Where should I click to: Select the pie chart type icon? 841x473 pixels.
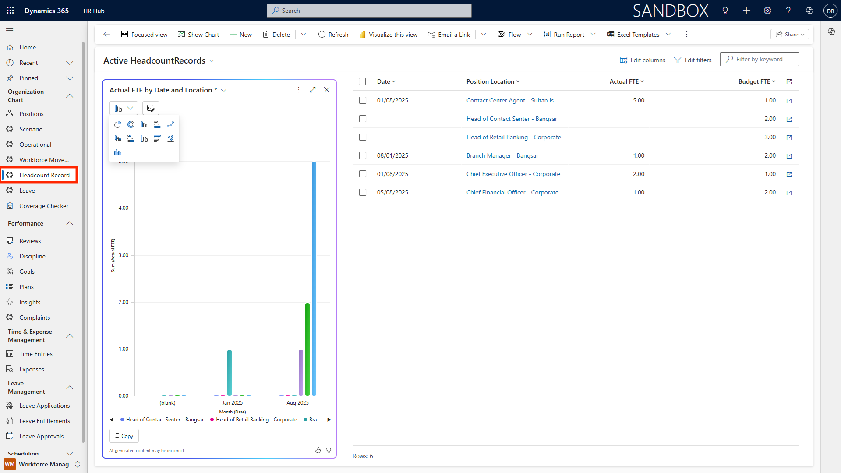pyautogui.click(x=117, y=125)
